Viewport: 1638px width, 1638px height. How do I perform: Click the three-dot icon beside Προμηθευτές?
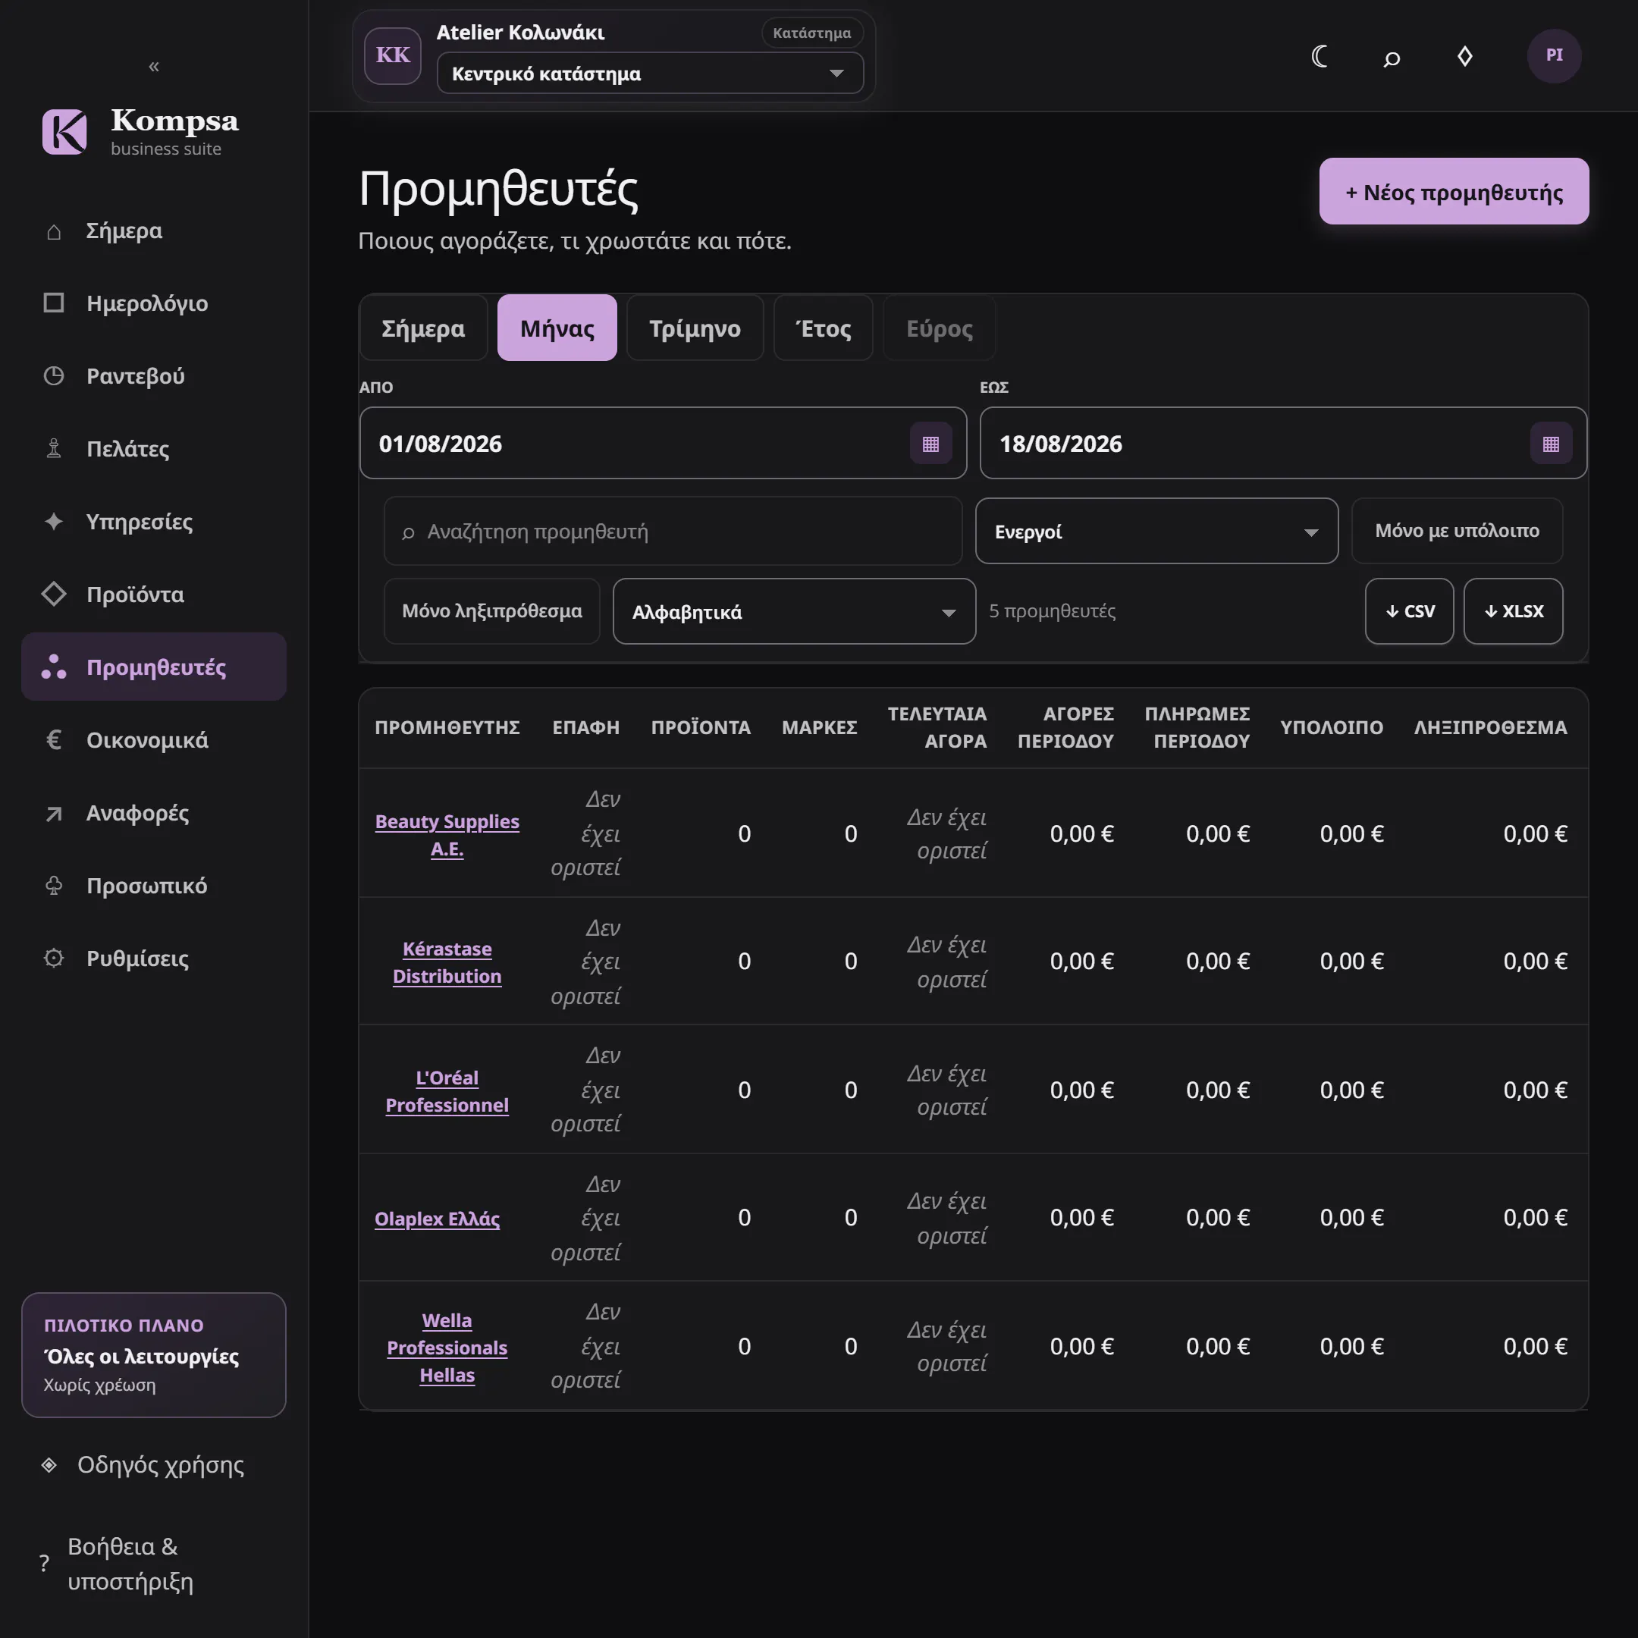[53, 667]
